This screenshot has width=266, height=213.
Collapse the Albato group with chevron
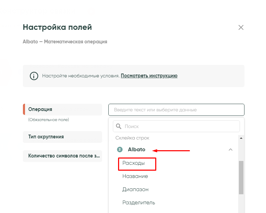(230, 150)
